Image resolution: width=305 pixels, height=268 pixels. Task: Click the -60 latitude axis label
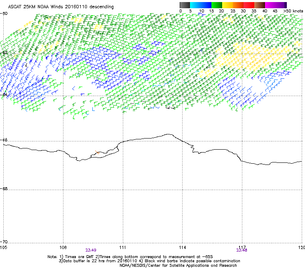[x=5, y=14]
